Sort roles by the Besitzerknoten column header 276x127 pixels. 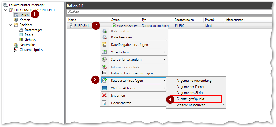tap(184, 20)
